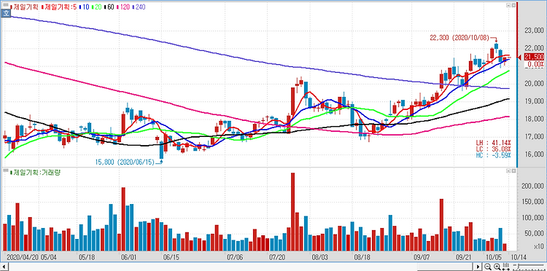Image resolution: width=547 pixels, height=271 pixels.
Task: Click the volume panel minimize button
Action: point(508,171)
